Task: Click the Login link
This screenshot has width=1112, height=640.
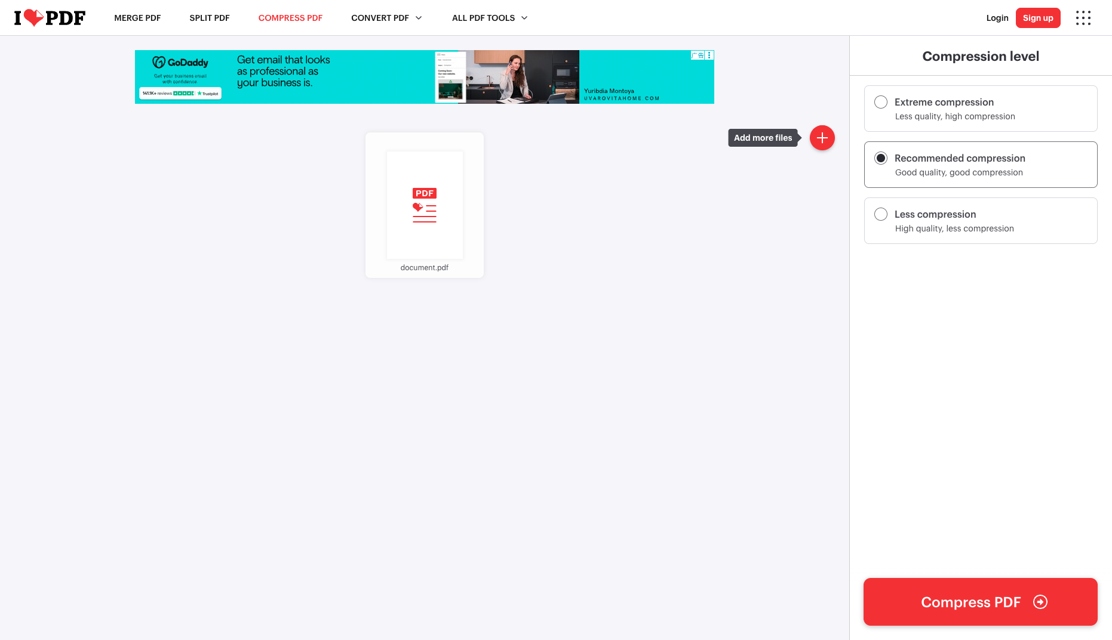Action: pyautogui.click(x=997, y=18)
